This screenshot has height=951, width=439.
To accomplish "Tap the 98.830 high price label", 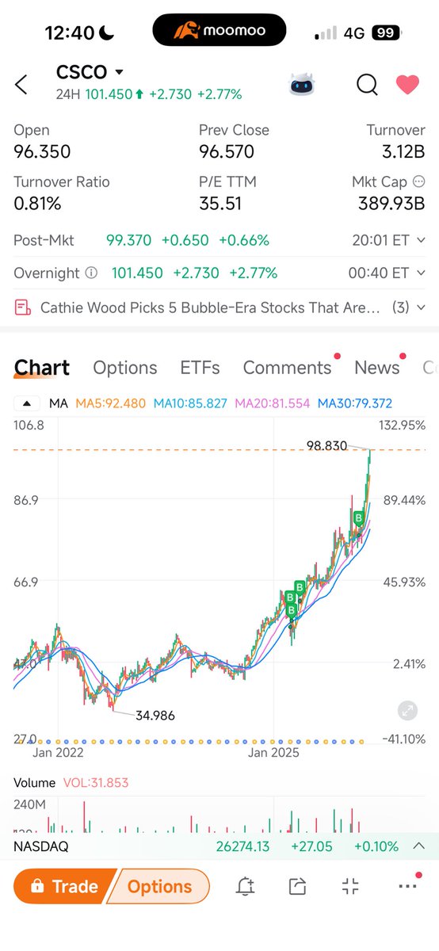I will tap(327, 446).
